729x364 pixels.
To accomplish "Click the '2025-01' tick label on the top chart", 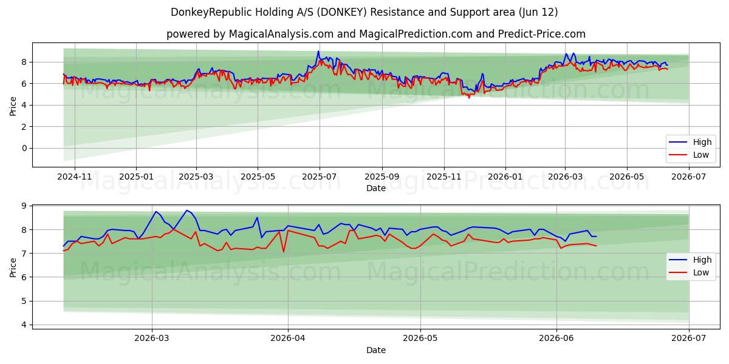I will [x=136, y=176].
